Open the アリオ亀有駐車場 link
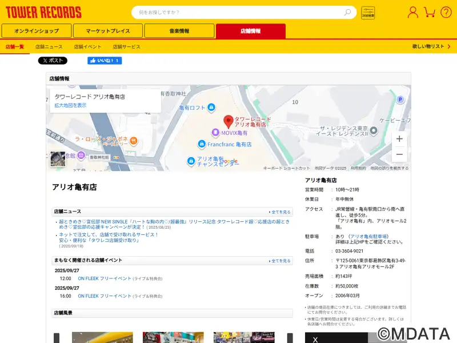 point(368,237)
